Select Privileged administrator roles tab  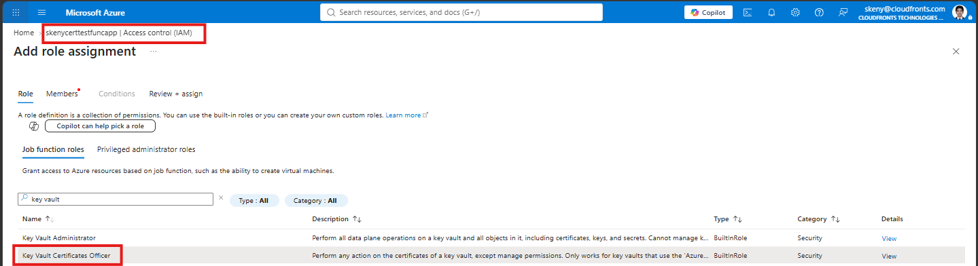[146, 149]
